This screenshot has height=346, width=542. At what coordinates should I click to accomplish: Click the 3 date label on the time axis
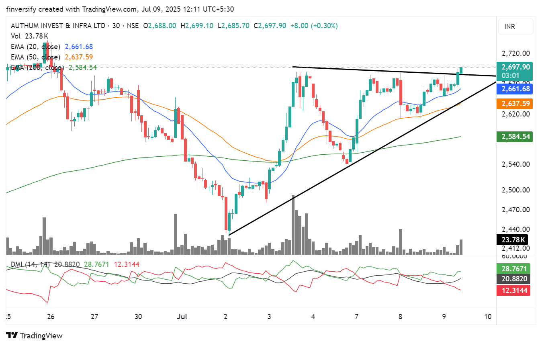pyautogui.click(x=269, y=316)
